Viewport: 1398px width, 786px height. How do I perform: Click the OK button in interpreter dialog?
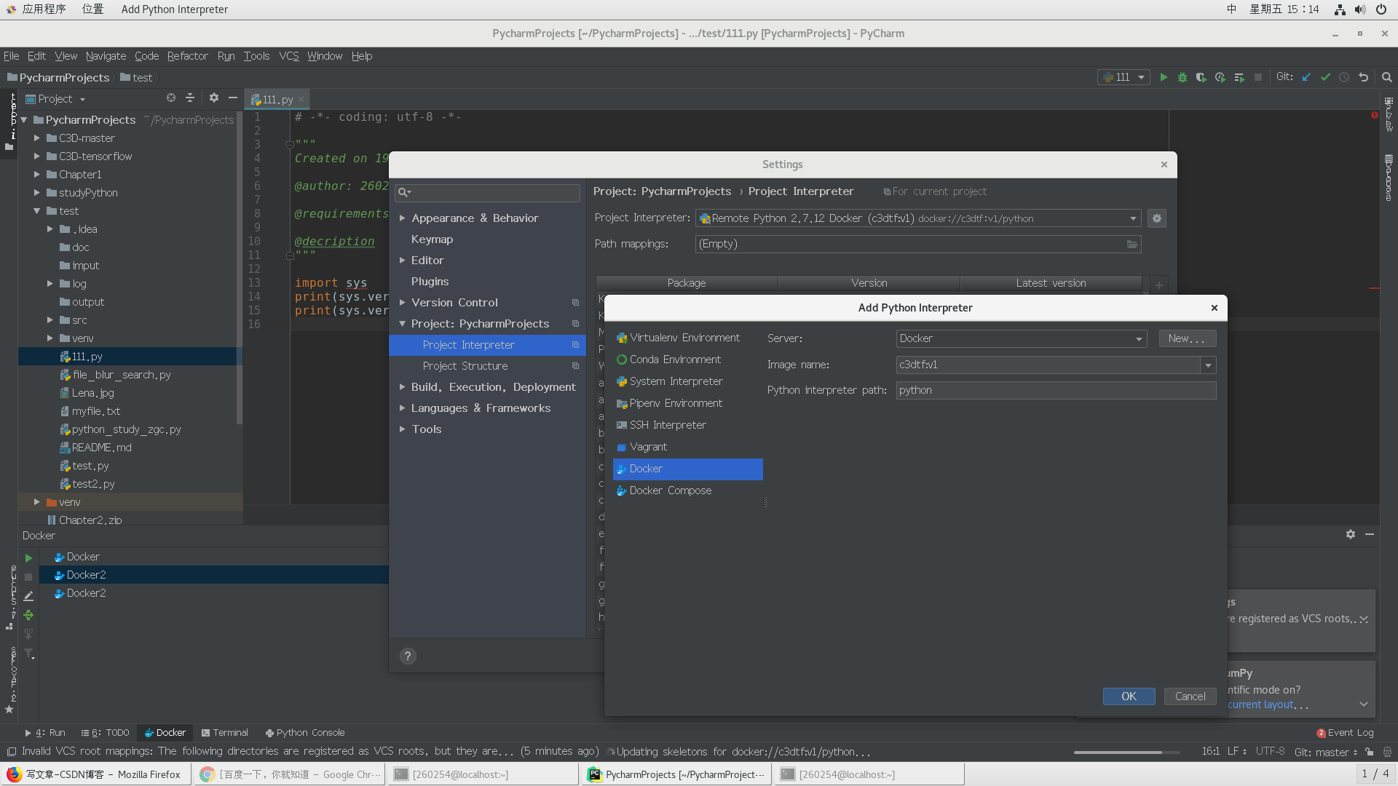1129,696
